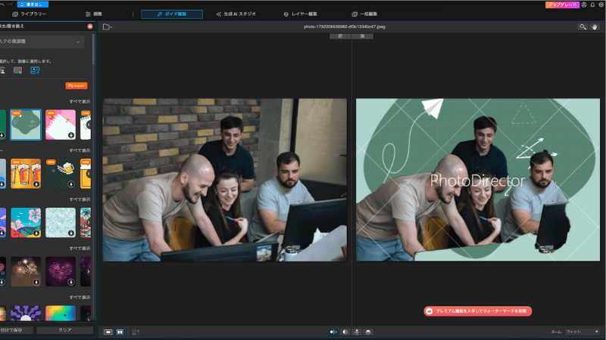Show all in beer backgrounds category
Image resolution: width=606 pixels, height=340 pixels.
tap(80, 150)
